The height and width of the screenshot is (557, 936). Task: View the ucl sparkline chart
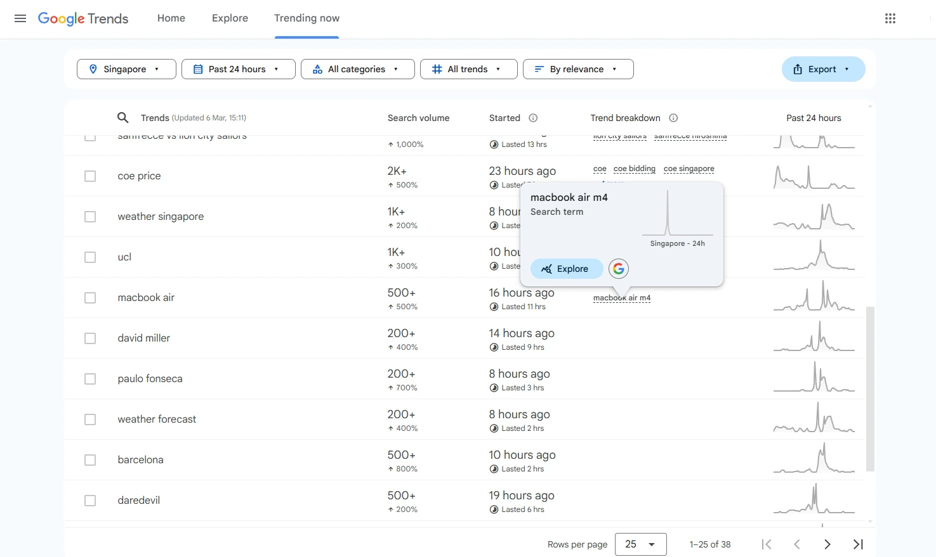(814, 256)
